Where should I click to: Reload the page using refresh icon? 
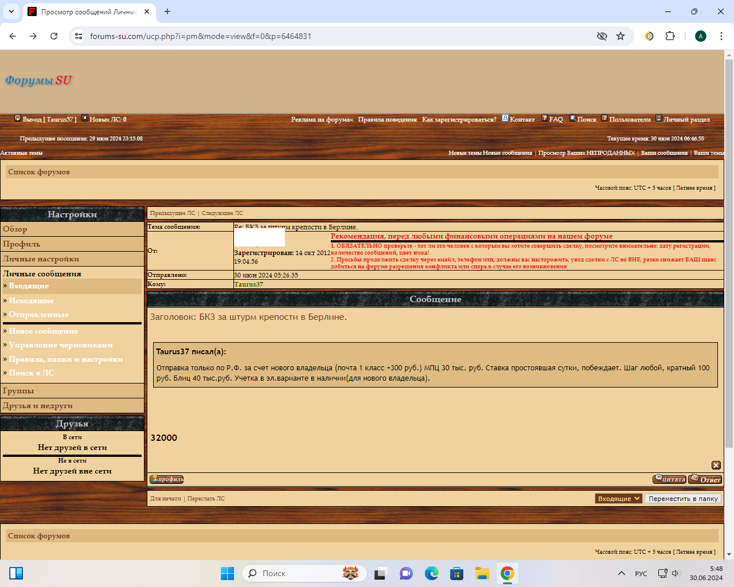pos(54,36)
